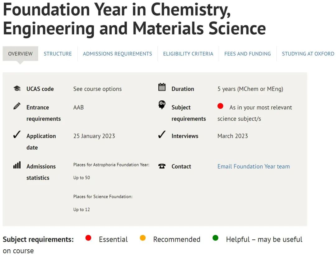This screenshot has width=336, height=259.
Task: Click the orange Recommended legend dot
Action: point(143,238)
